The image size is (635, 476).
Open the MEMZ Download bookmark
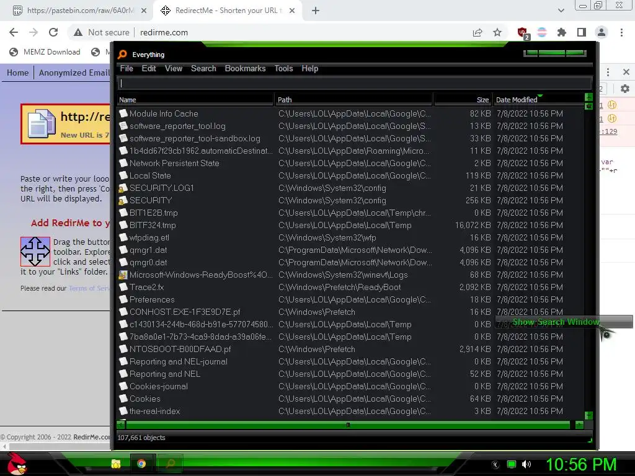coord(45,52)
